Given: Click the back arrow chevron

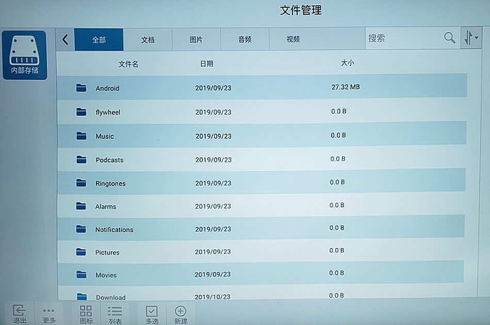Looking at the screenshot, I should coord(65,40).
